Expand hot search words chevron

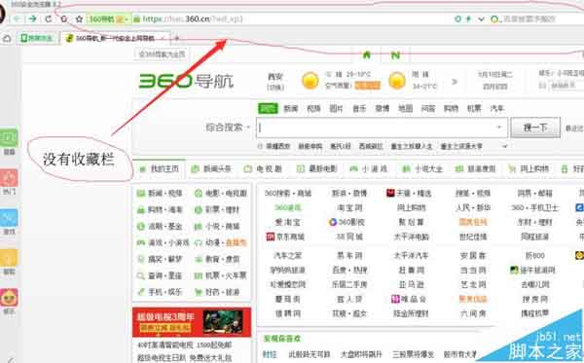(505, 146)
